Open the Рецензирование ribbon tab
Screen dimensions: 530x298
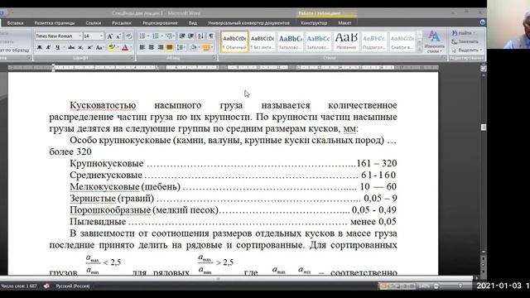[x=160, y=23]
